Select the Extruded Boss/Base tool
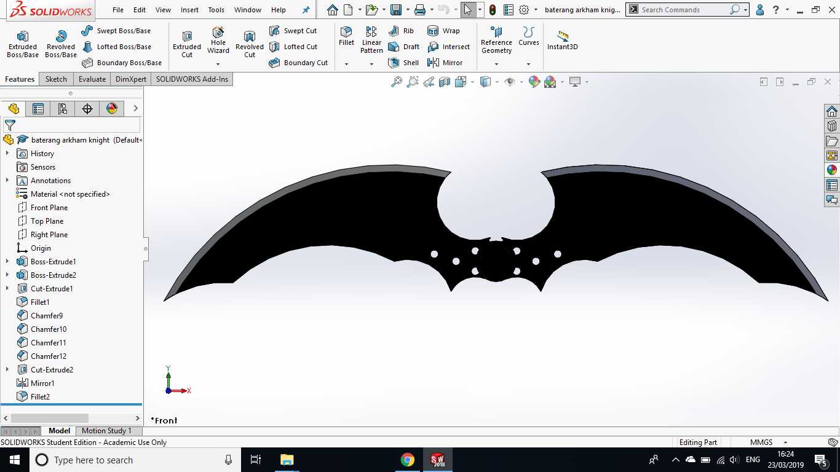This screenshot has height=472, width=840. (23, 44)
